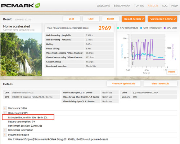
Task: Open the WELCOME tab
Action: click(103, 6)
